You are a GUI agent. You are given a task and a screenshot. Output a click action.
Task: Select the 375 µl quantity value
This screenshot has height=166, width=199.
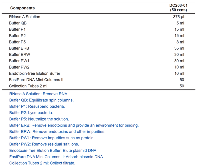(x=178, y=17)
